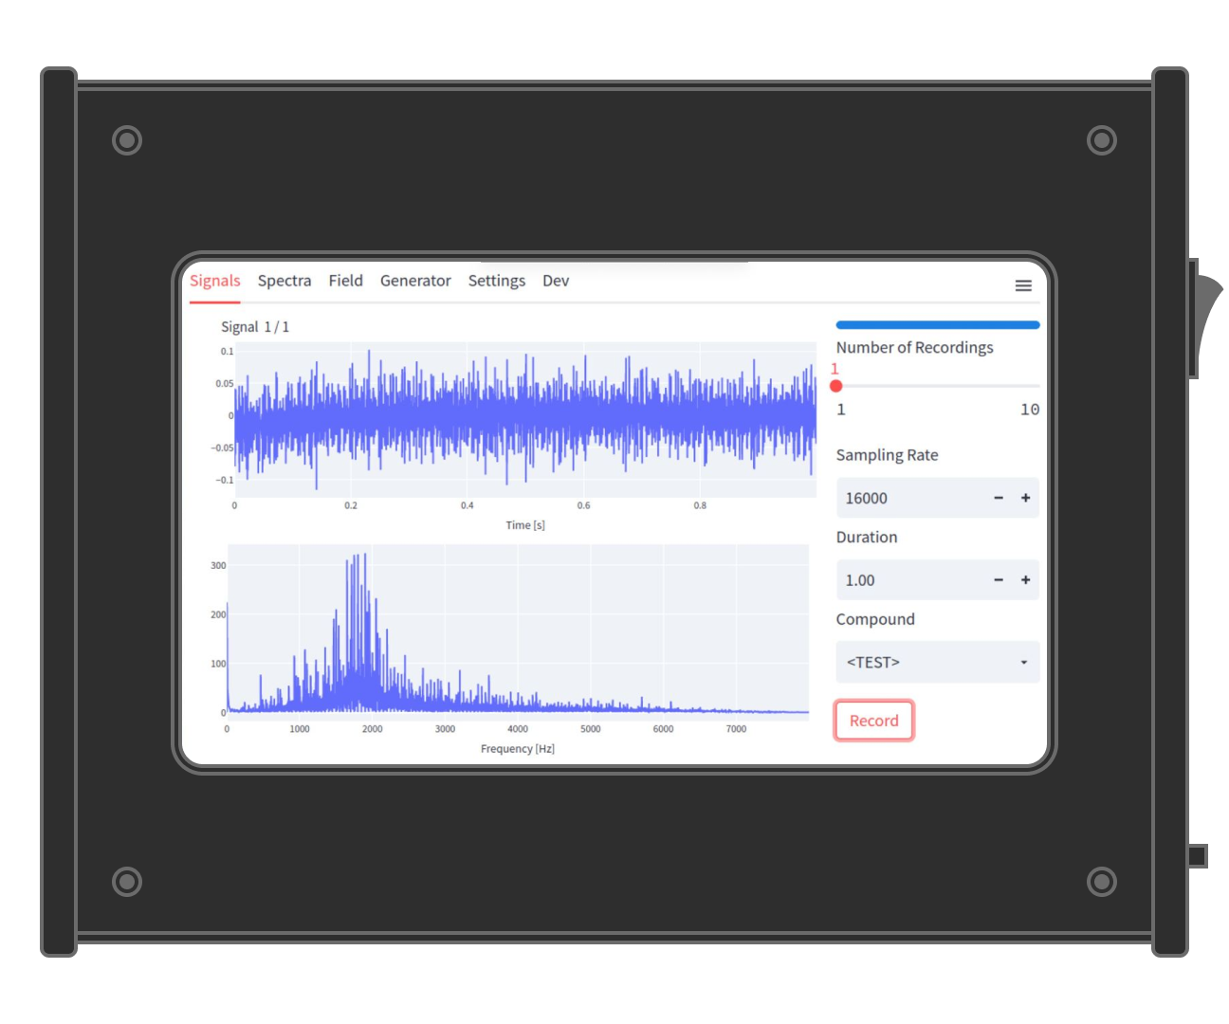Click the "Frequency [Hz]" axis label

click(518, 749)
